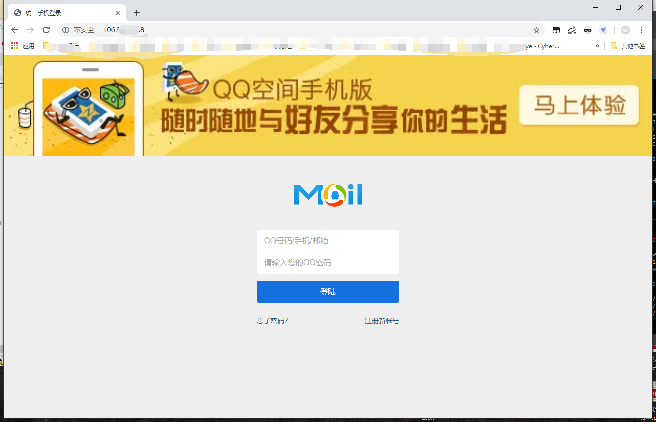
Task: Click the 不安全 security warning label
Action: pyautogui.click(x=84, y=30)
